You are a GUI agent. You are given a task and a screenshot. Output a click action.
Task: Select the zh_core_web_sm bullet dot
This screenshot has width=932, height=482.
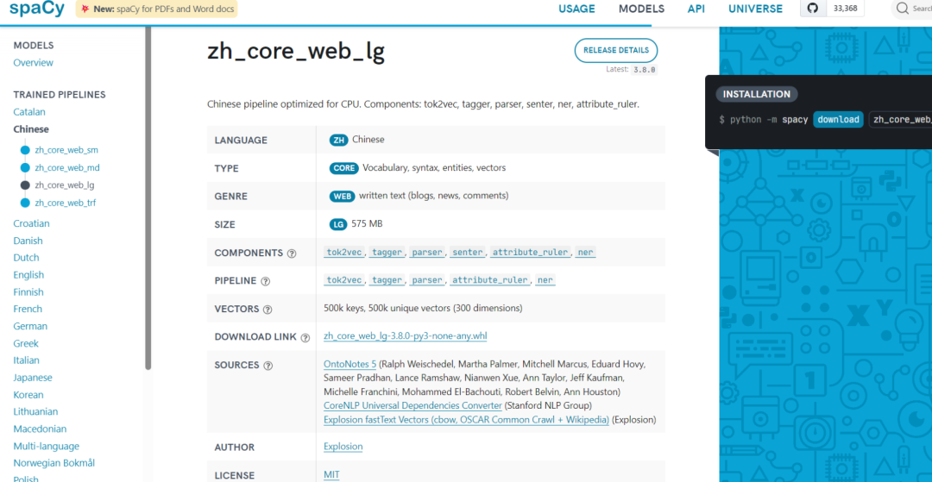25,150
